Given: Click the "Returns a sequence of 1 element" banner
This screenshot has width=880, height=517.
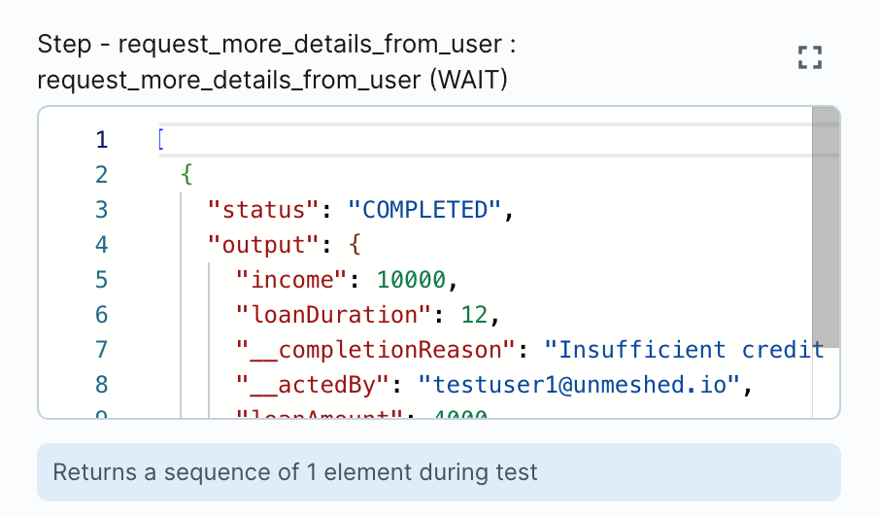Looking at the screenshot, I should point(438,472).
